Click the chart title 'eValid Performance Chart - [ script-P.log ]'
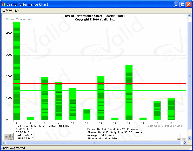The image size is (193, 151). click(95, 16)
